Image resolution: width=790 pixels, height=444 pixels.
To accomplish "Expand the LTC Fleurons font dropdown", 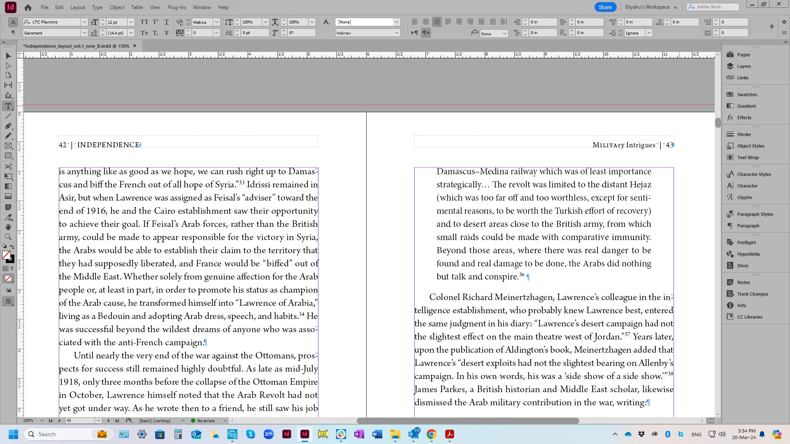I will pyautogui.click(x=84, y=22).
